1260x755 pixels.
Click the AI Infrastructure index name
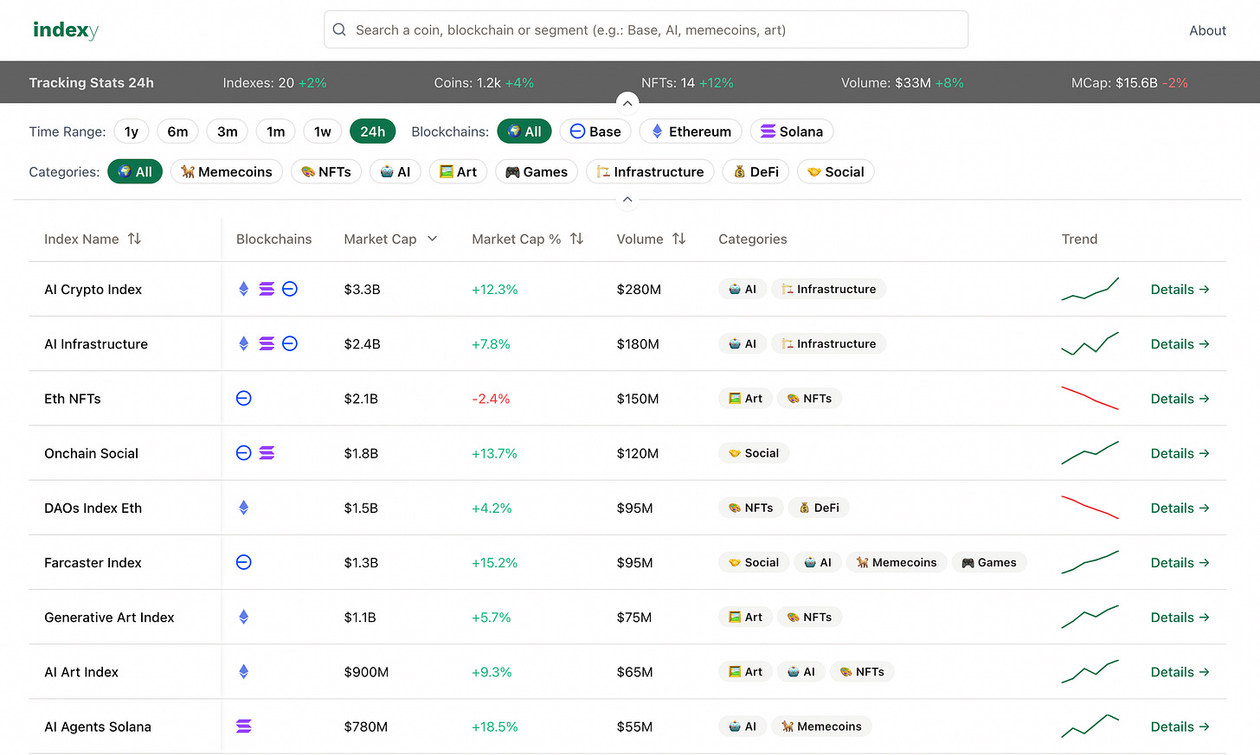tap(96, 343)
